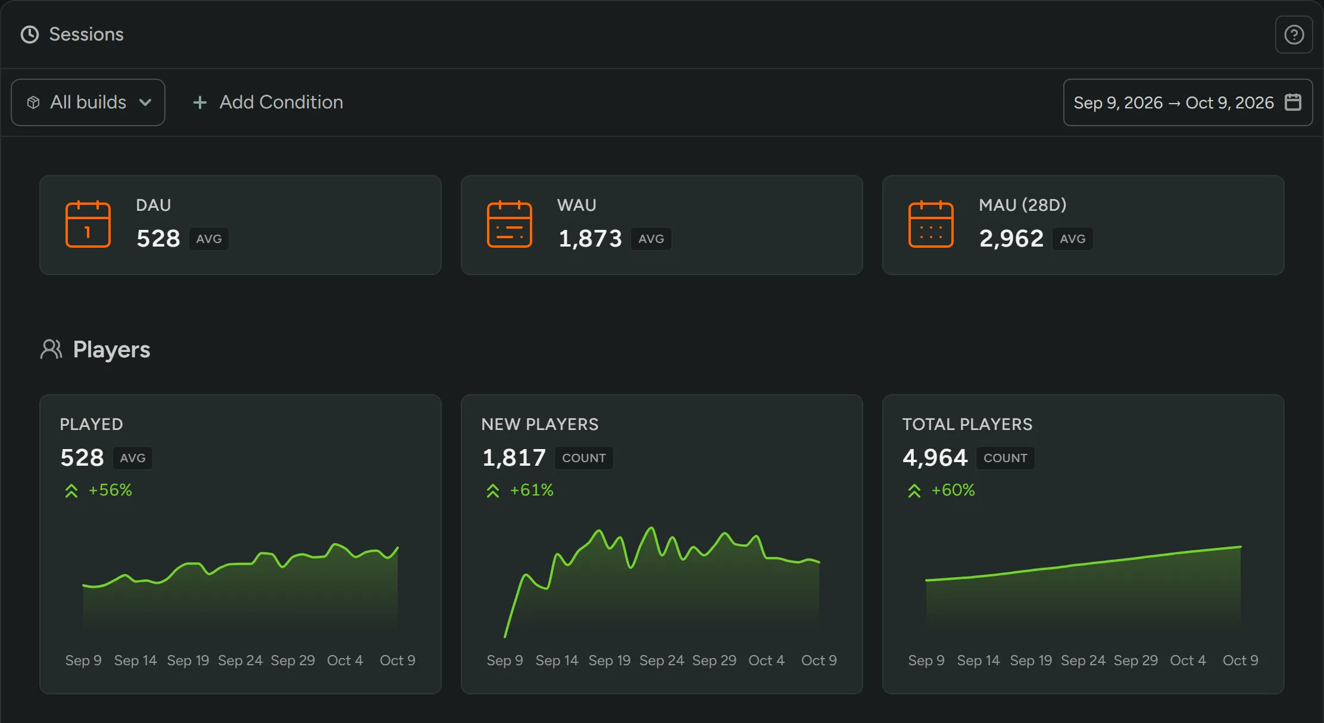
Task: Click the TOTAL PLAYERS card title
Action: [967, 425]
